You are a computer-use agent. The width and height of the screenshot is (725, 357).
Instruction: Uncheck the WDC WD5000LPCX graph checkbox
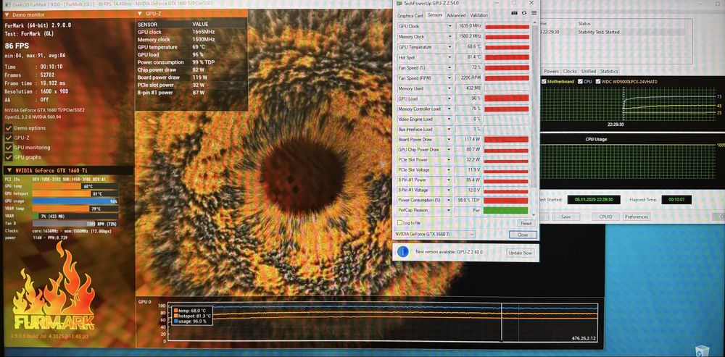(x=598, y=82)
